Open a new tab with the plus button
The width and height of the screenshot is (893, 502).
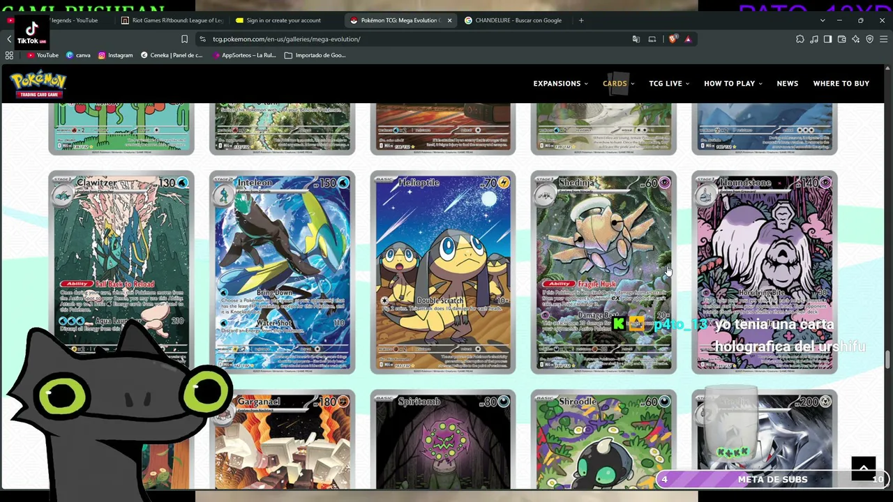click(580, 20)
